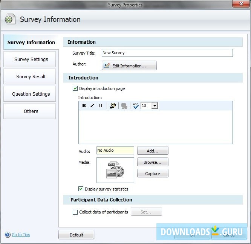
Task: Toggle underline formatting in introduction toolbar
Action: click(101, 106)
